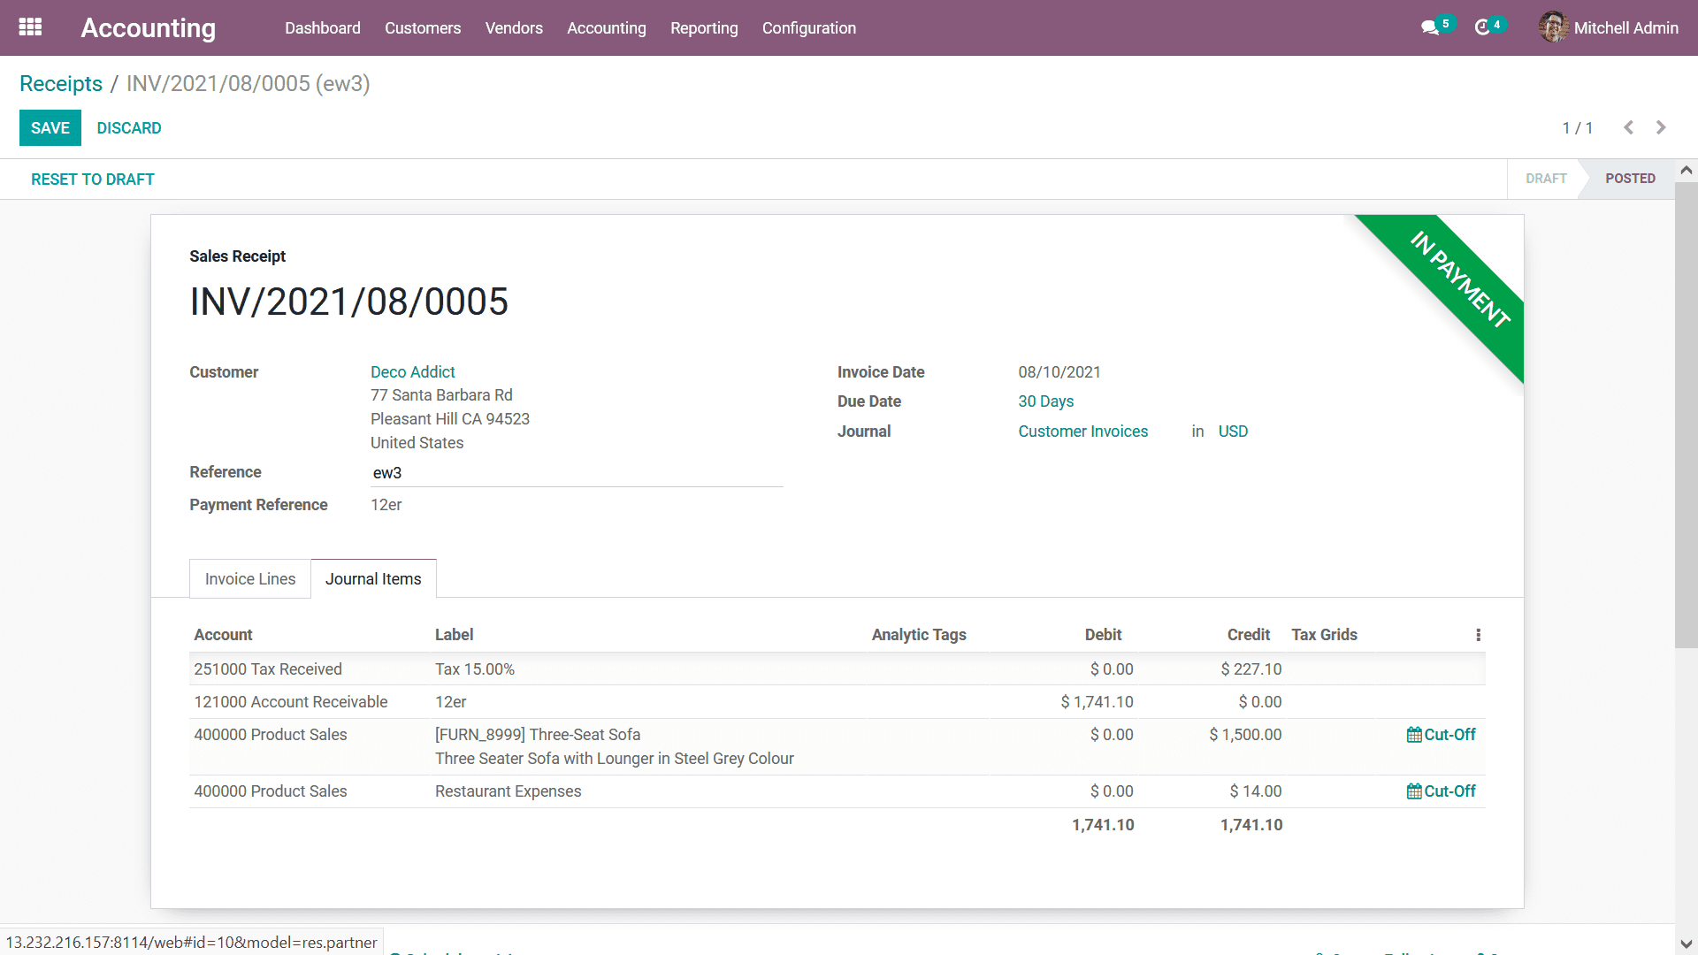The height and width of the screenshot is (955, 1698).
Task: Click Cut-Off calendar icon on Three-Seat Sofa line
Action: coord(1414,735)
